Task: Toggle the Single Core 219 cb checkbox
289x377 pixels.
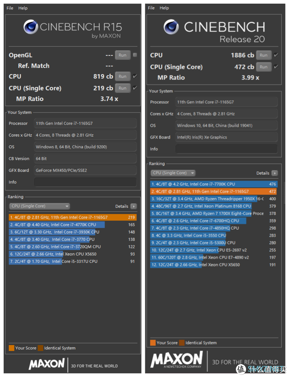Action: click(x=135, y=88)
